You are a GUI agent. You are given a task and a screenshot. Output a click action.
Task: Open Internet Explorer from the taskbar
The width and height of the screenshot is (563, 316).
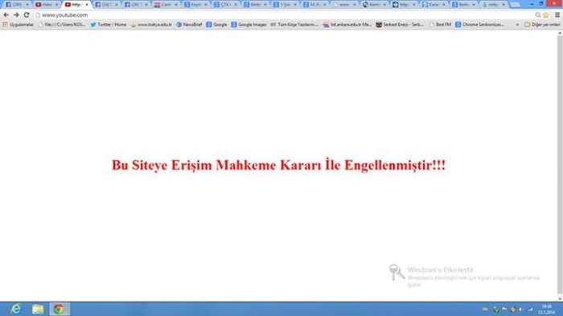pos(16,309)
